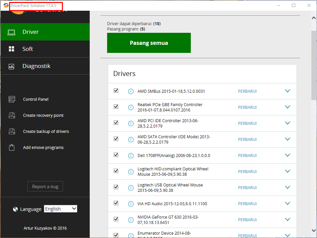Expand Logitech HID-compliant Optical Wheel Mouse details
This screenshot has height=238, width=317.
pos(288,171)
